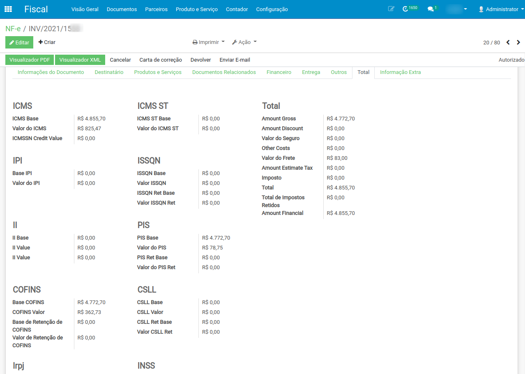Click ICMSSN Credit Value label
525x374 pixels.
(37, 138)
